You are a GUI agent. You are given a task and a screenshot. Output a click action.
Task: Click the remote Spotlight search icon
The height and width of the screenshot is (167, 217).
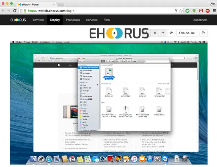(200, 42)
